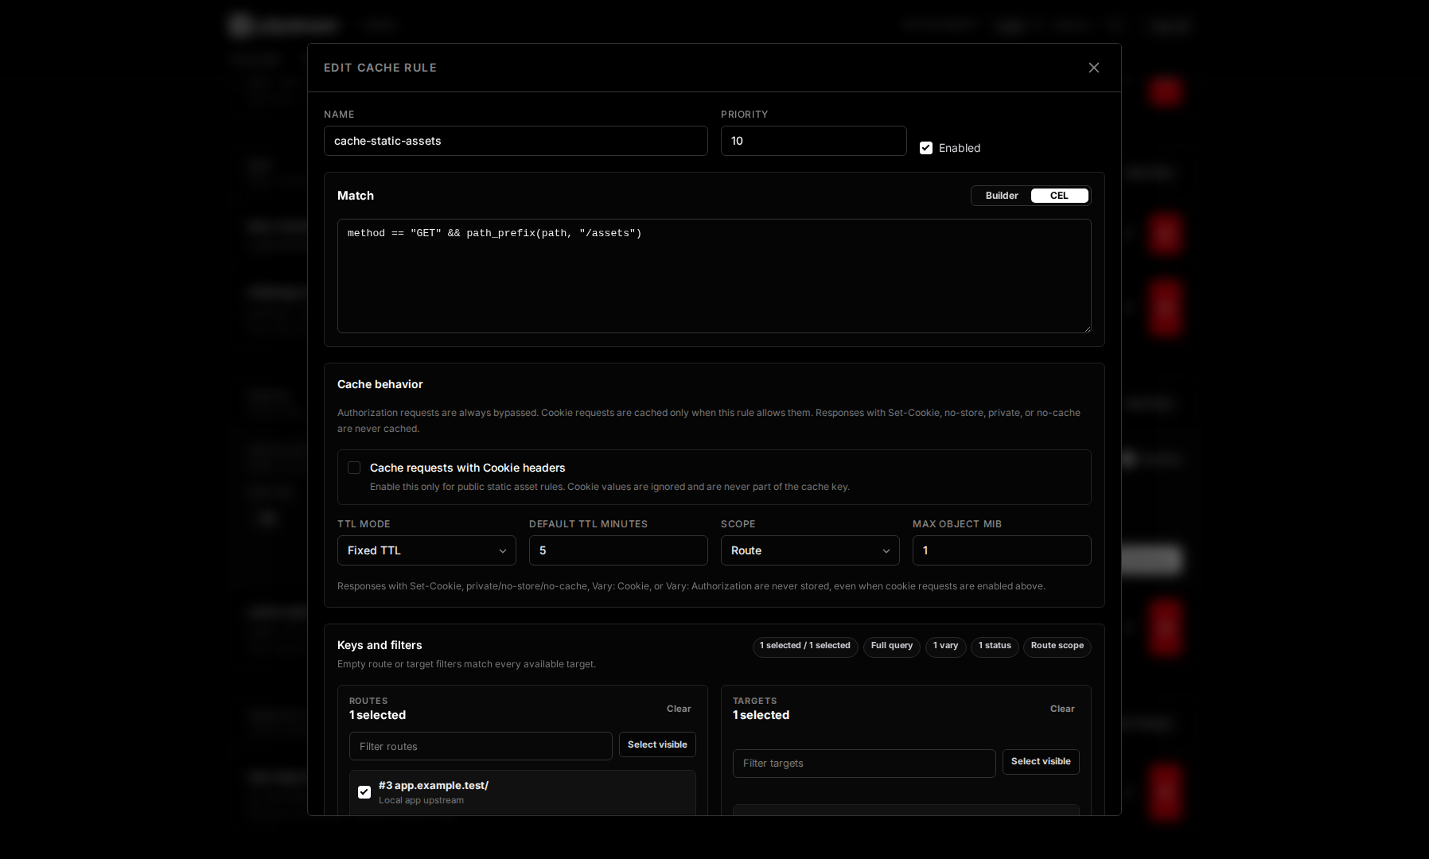
Task: Click the 'Match' section heading
Action: pyautogui.click(x=356, y=196)
